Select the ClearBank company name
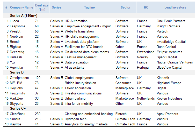 (x=18, y=114)
